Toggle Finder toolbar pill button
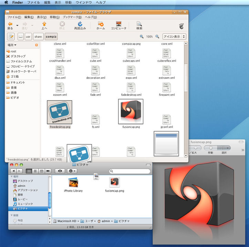 pos(148,165)
